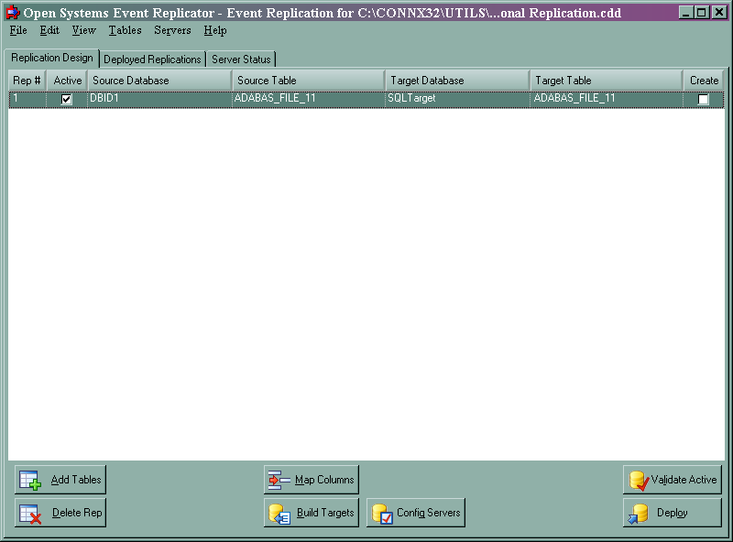The height and width of the screenshot is (542, 733).
Task: Open the Servers menu
Action: (x=172, y=30)
